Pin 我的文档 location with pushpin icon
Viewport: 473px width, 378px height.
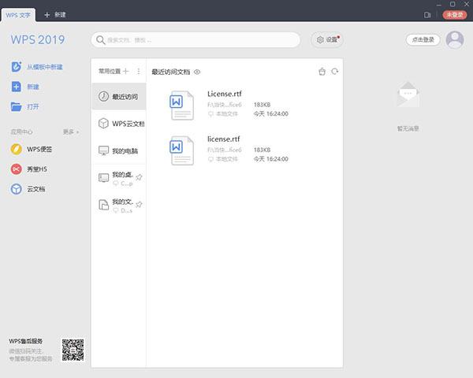point(139,205)
